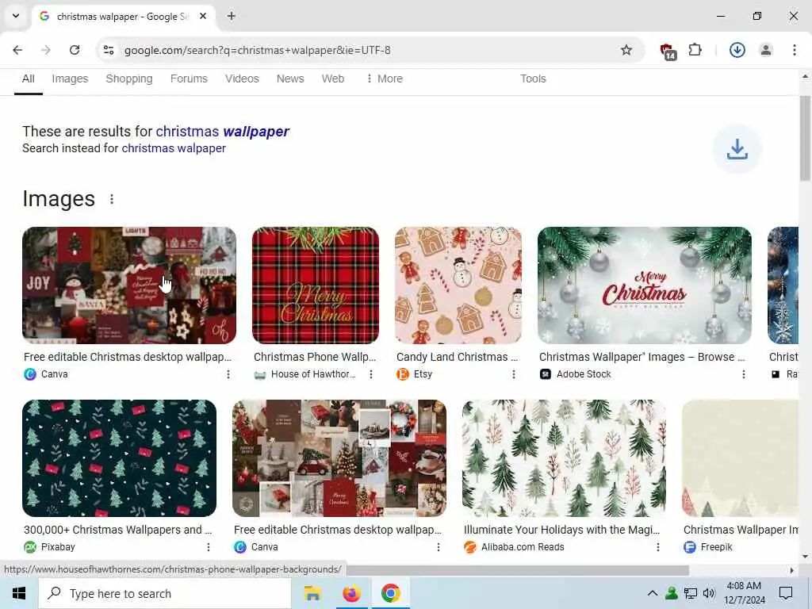Open Christmas Wallpaper Images – Browse link

pos(642,358)
